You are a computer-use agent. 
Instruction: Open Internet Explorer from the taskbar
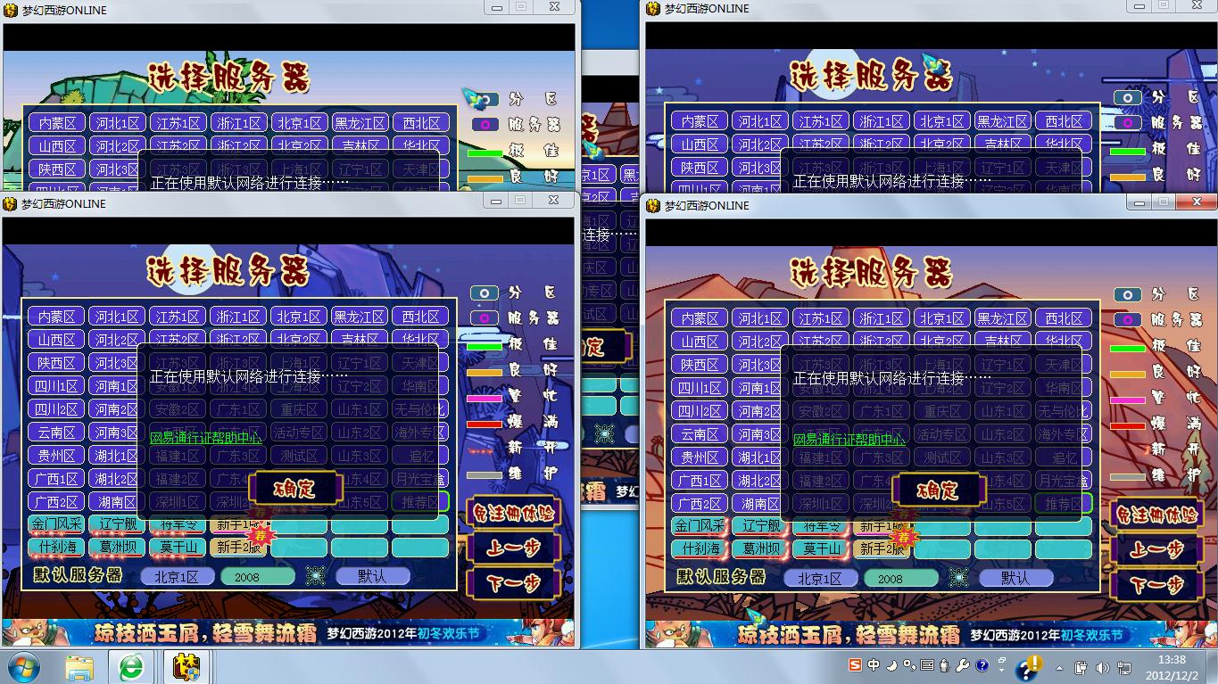pos(132,667)
